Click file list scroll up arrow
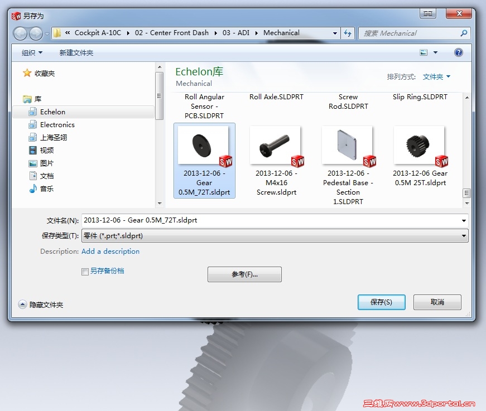486x411 pixels. (x=467, y=98)
